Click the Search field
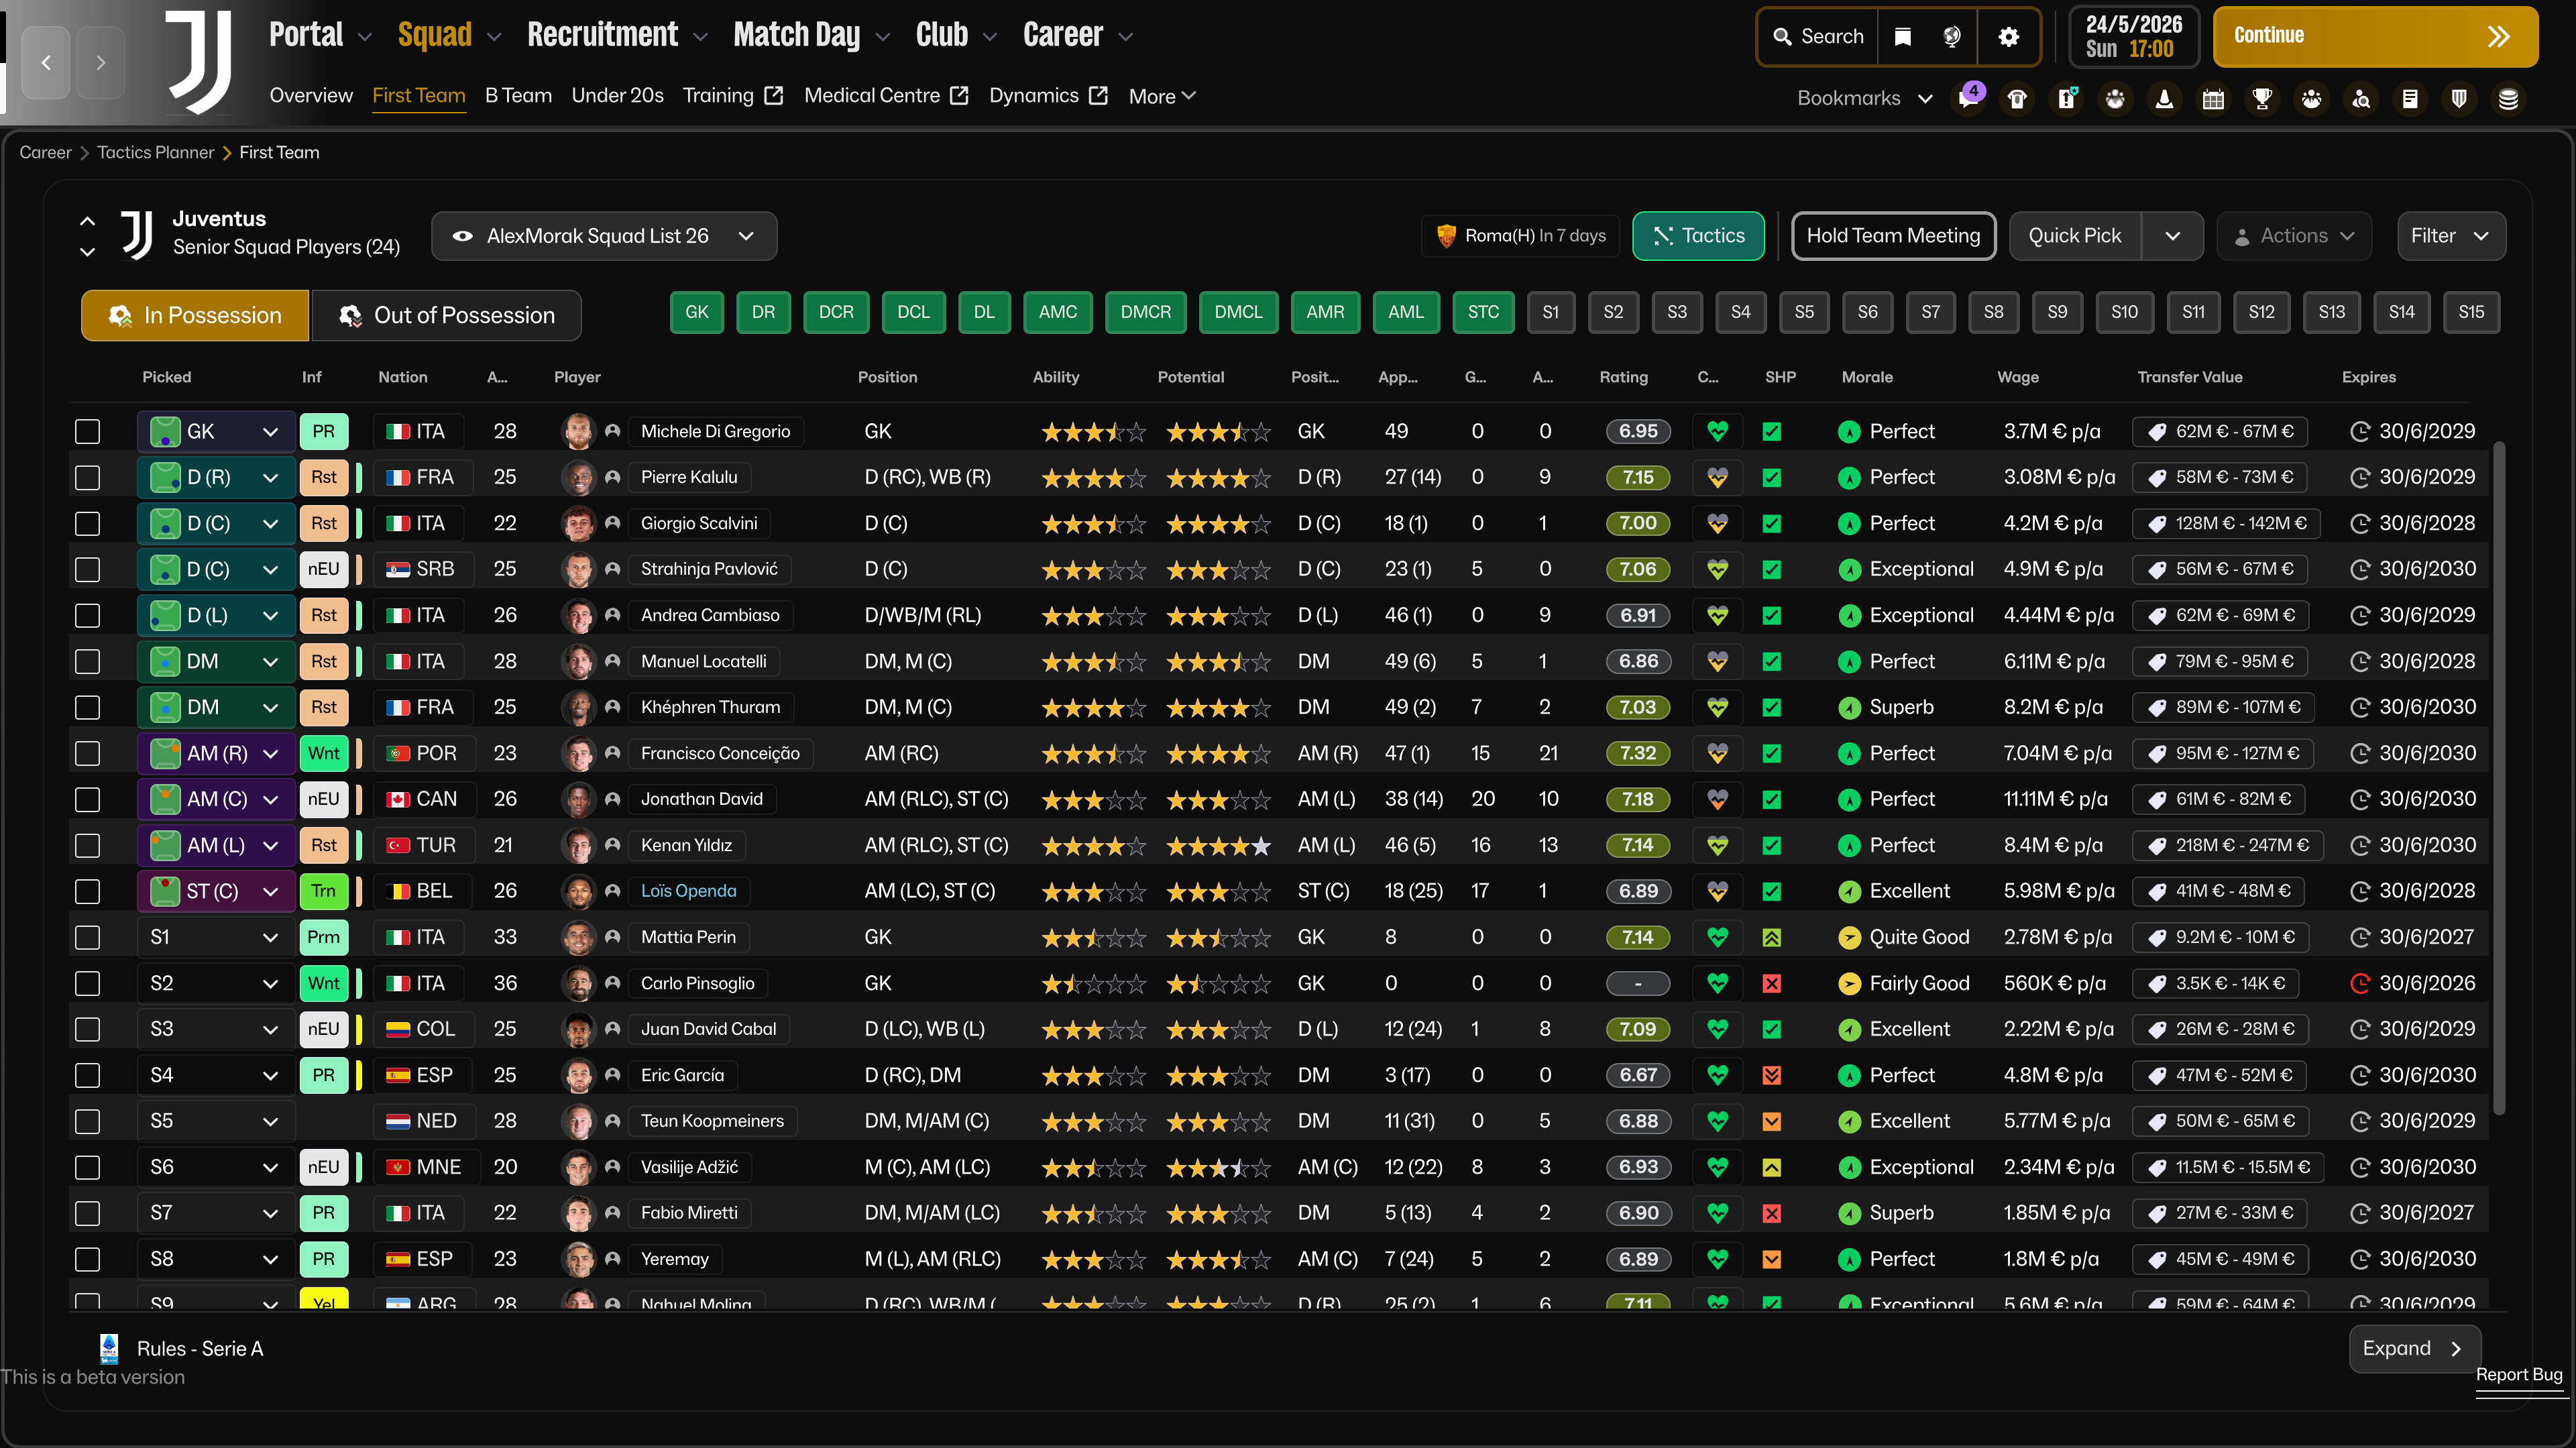Screen dimensions: 2576x1448 coord(1817,37)
